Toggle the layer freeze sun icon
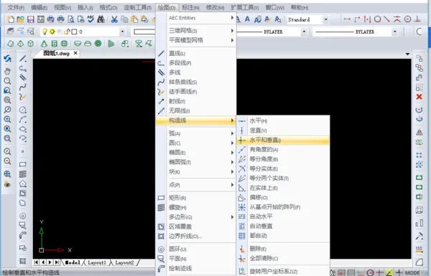This screenshot has width=431, height=276. tap(52, 32)
